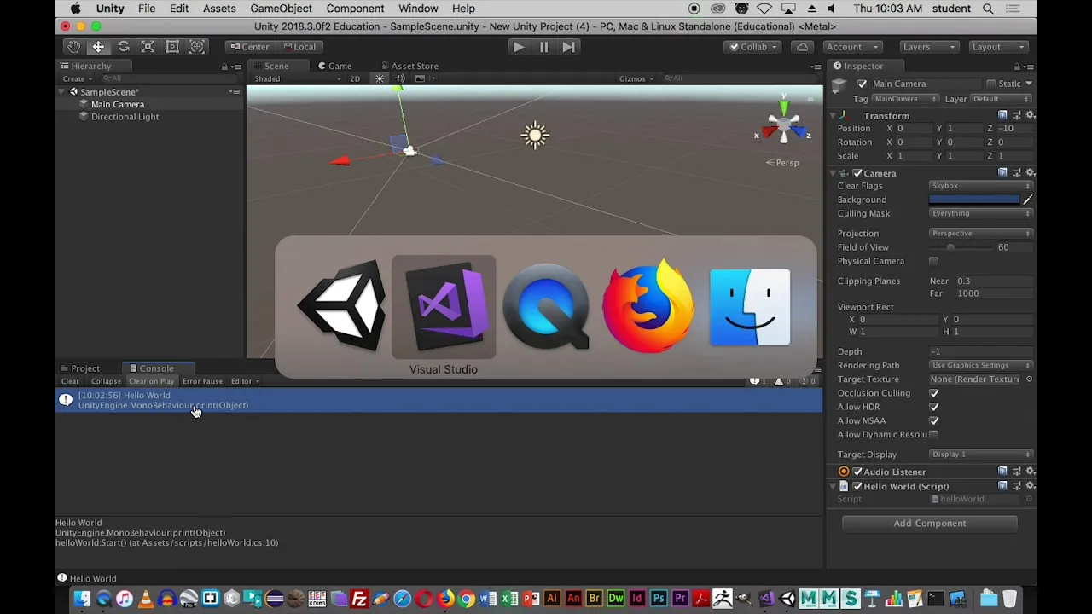This screenshot has height=614, width=1092.
Task: Click the Unity icon in app switcher
Action: 341,307
